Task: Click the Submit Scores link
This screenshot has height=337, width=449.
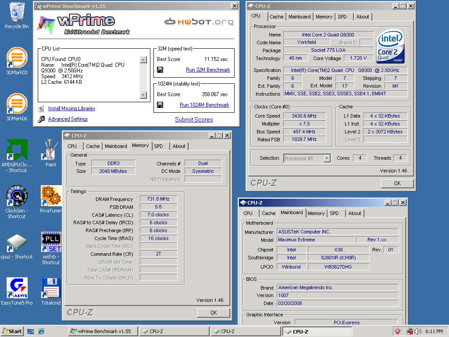Action: point(194,119)
